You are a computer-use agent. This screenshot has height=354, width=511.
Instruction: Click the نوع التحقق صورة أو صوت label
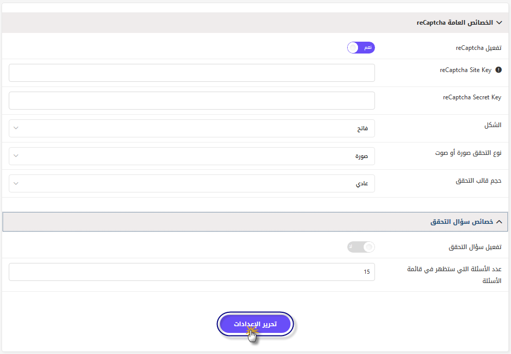468,153
